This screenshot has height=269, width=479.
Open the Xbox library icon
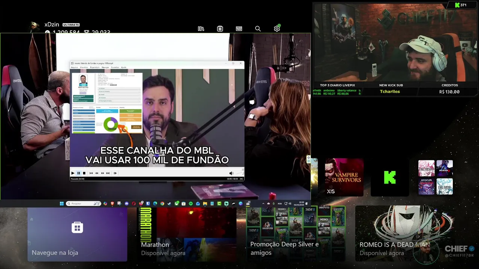click(x=201, y=29)
